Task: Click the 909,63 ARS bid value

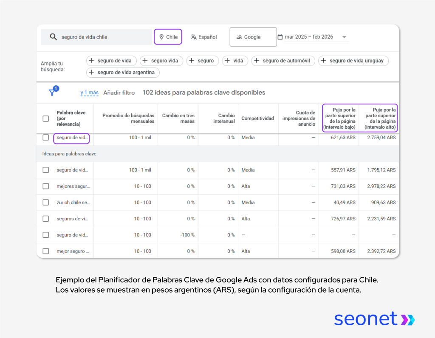Action: [384, 203]
